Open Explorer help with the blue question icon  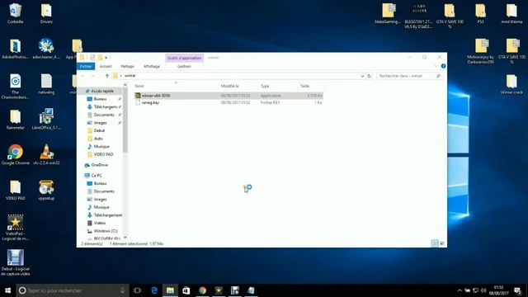coord(444,66)
